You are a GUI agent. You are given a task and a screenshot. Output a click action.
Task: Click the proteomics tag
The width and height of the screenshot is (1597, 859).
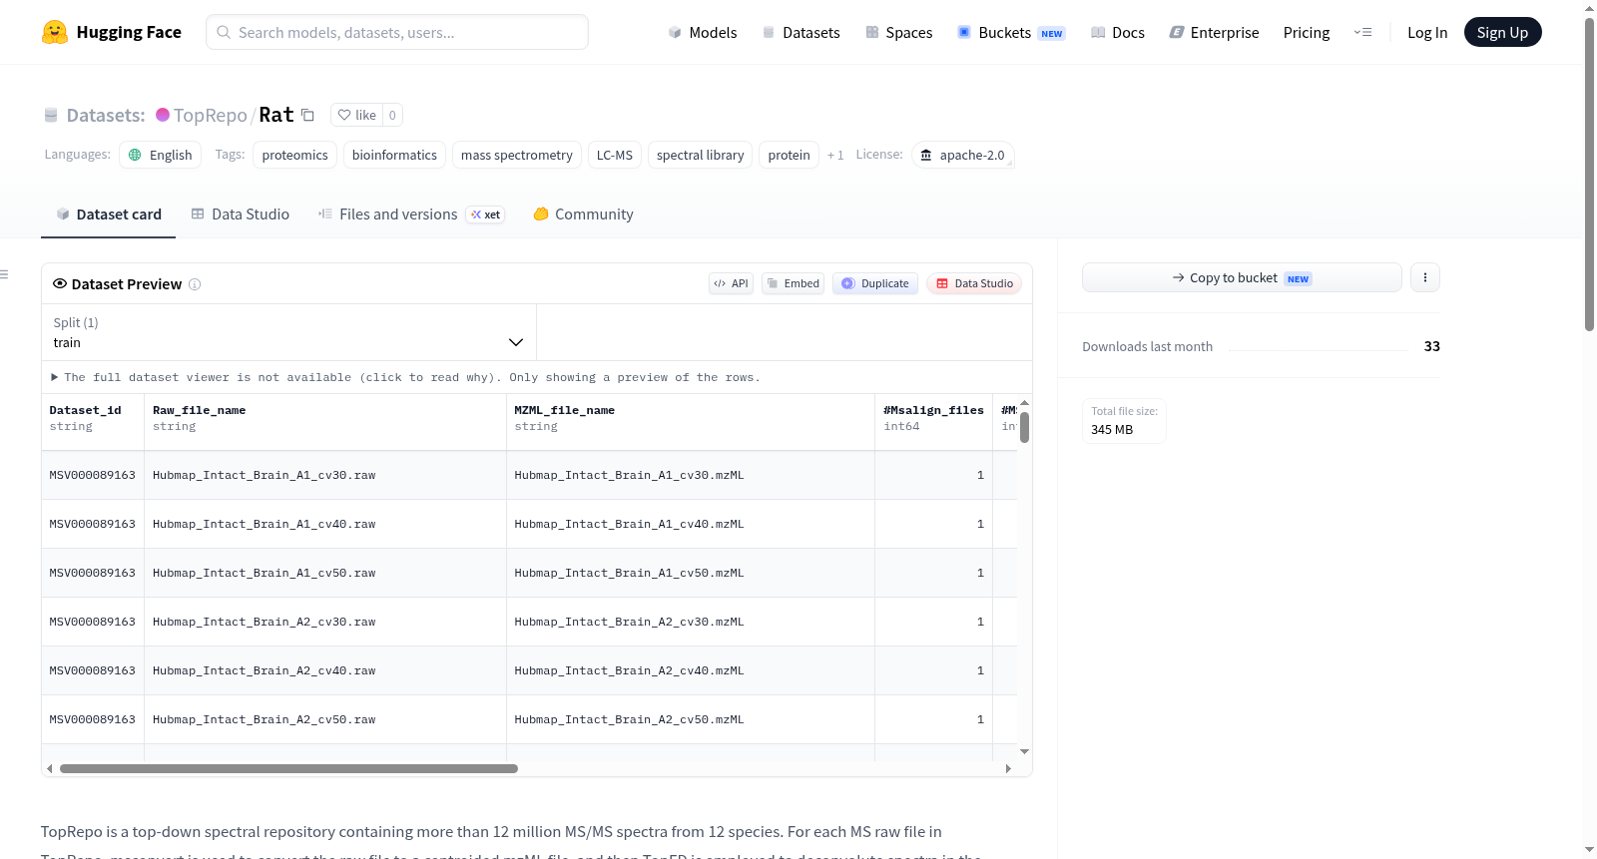[294, 155]
